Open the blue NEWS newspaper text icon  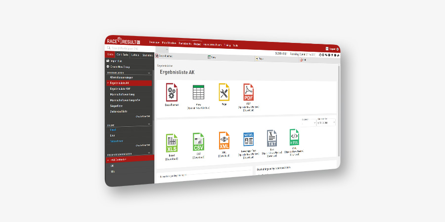click(248, 139)
